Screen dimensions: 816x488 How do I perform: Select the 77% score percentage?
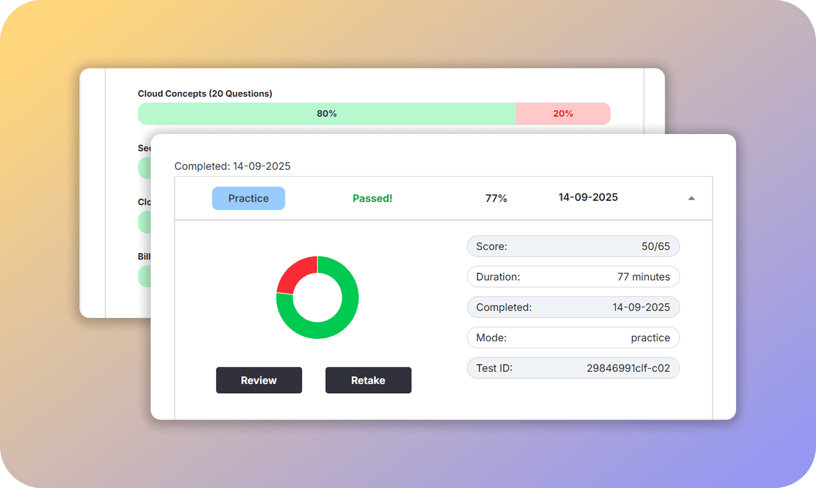coord(496,198)
